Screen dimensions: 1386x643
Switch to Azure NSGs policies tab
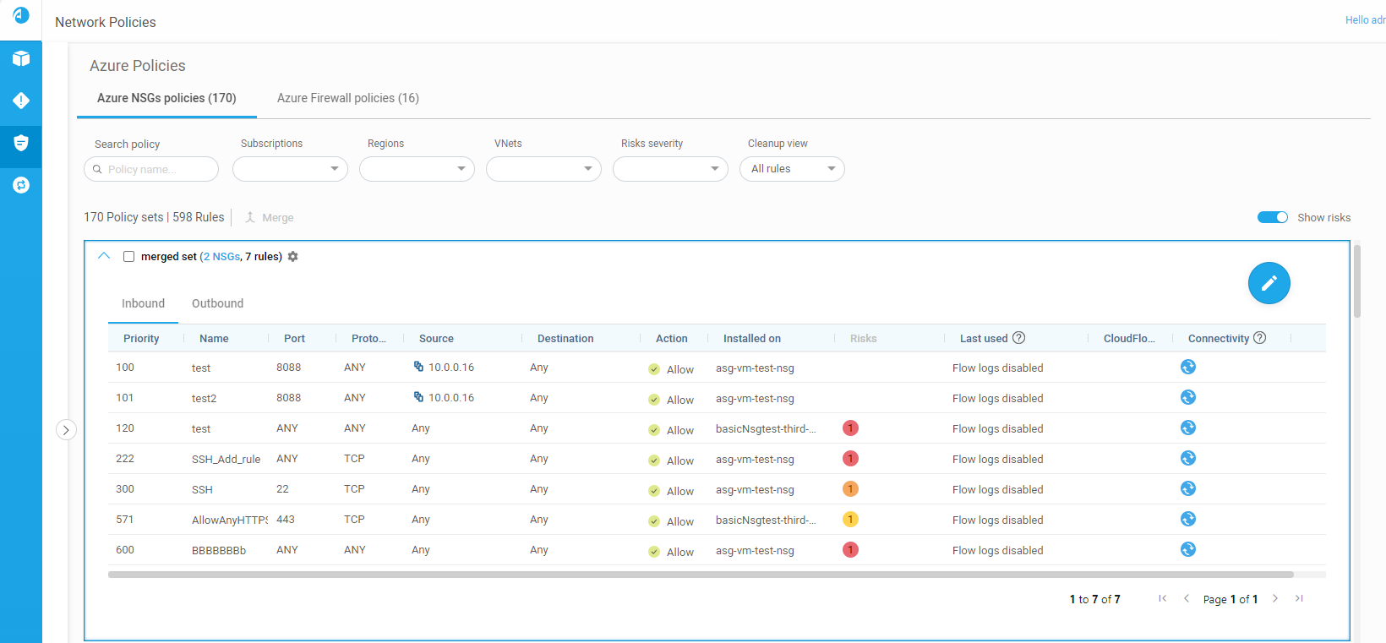[x=166, y=98]
